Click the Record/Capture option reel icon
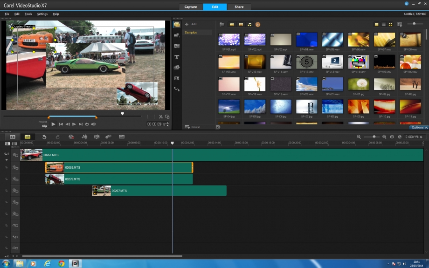429x268 pixels. click(x=71, y=137)
